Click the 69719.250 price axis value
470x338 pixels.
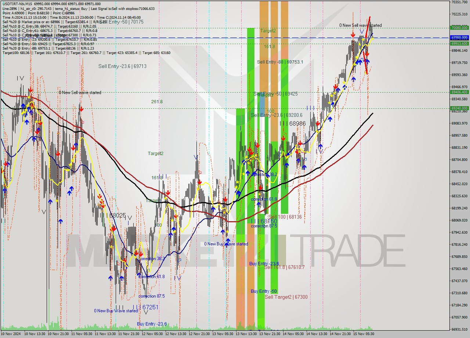(x=459, y=62)
